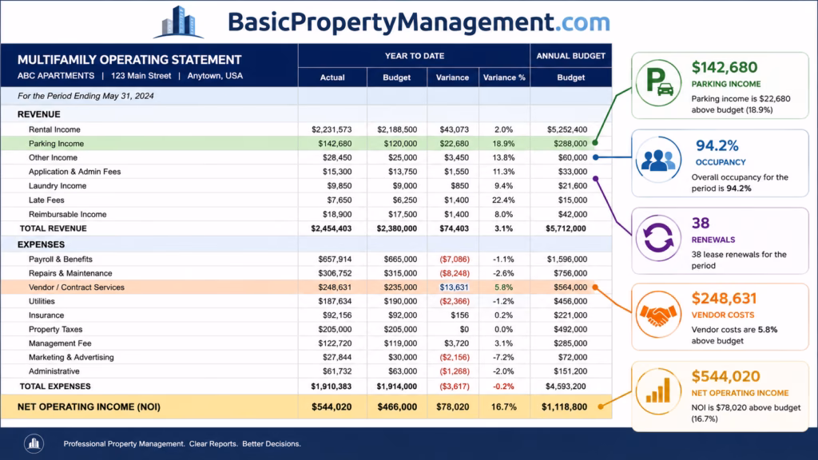Click the Net Operating Income (NOI) row label

tap(89, 406)
